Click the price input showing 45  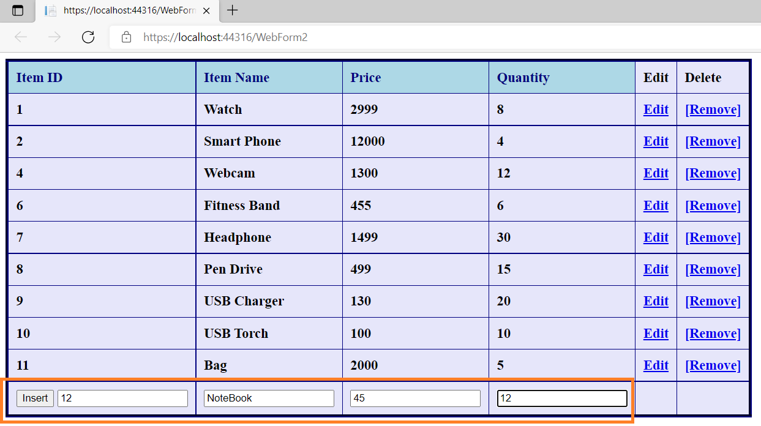click(415, 398)
